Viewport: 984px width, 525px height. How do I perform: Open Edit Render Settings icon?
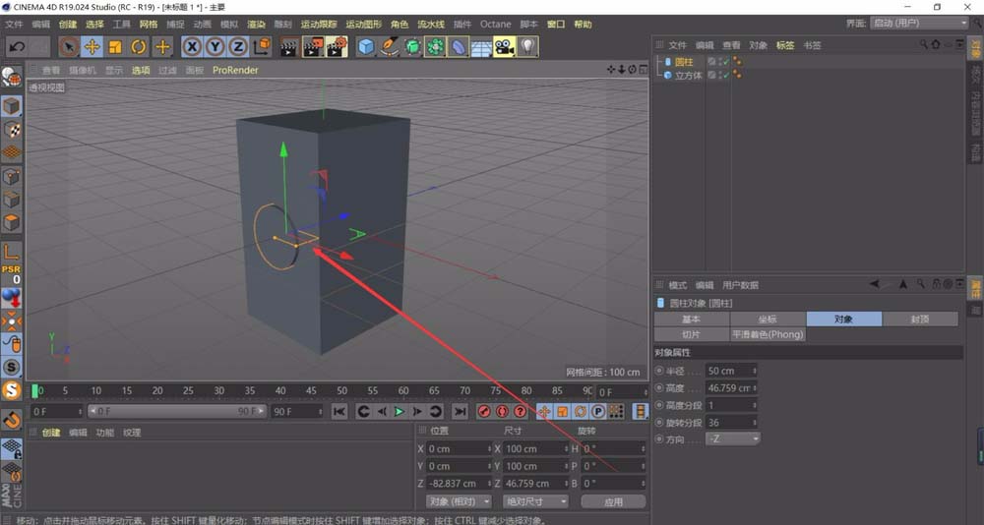337,47
